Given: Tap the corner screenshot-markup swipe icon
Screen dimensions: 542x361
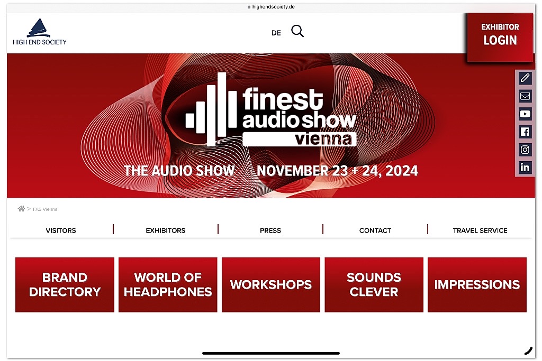Looking at the screenshot, I should point(528,350).
